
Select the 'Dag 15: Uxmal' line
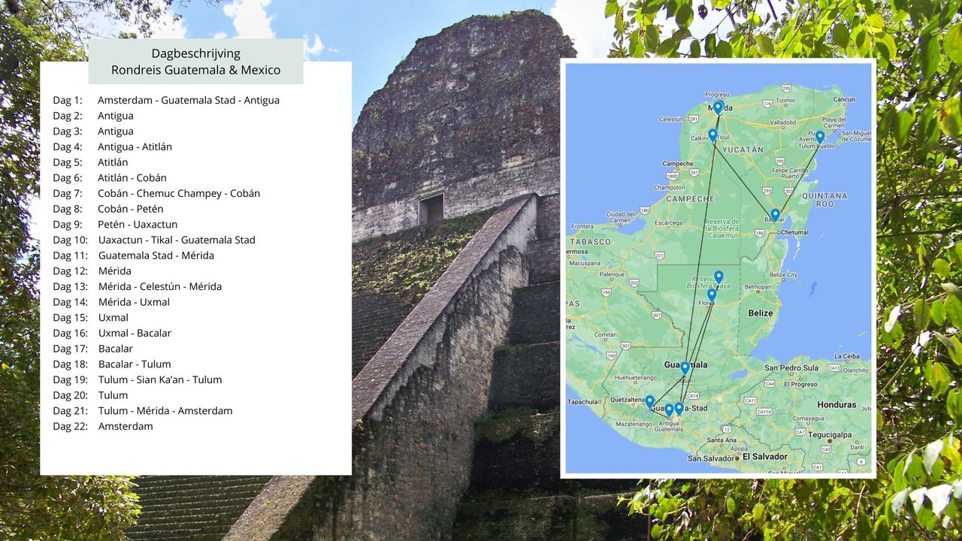pyautogui.click(x=91, y=318)
